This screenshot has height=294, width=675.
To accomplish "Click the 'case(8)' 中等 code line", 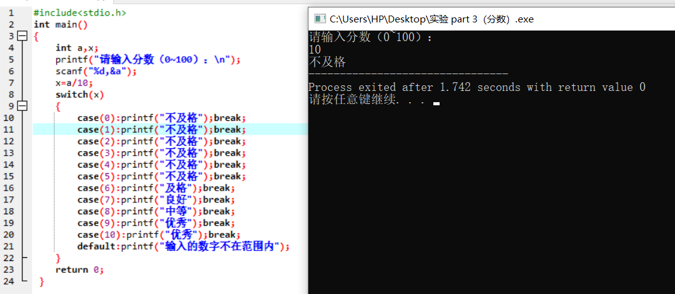I will [x=156, y=211].
